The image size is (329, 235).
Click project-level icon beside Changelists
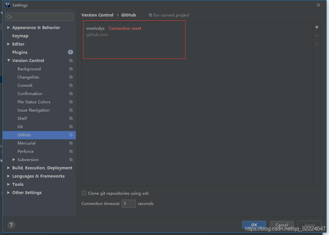tap(71, 77)
